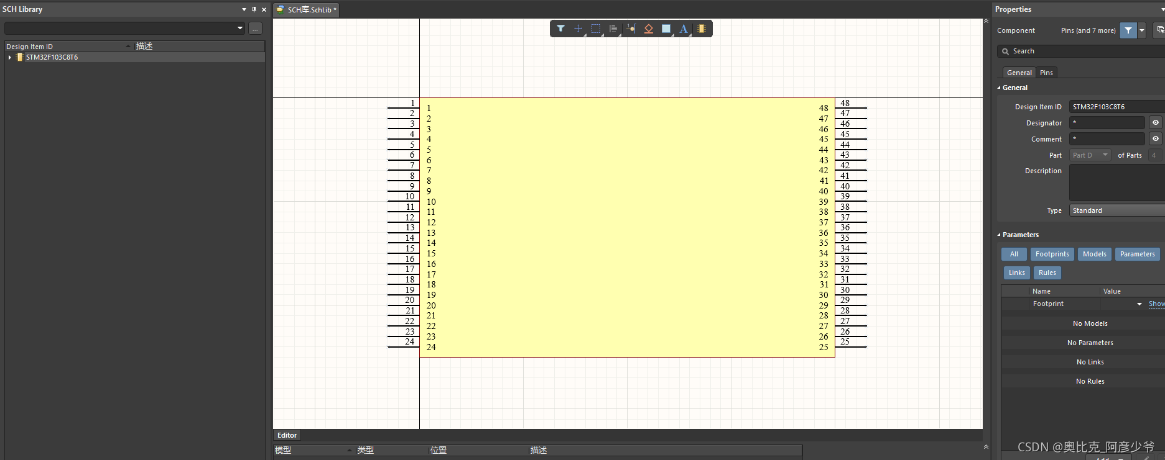Select the Move objects cross-arrow tool

pyautogui.click(x=578, y=29)
